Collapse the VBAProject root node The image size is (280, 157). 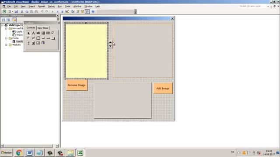pos(3,25)
